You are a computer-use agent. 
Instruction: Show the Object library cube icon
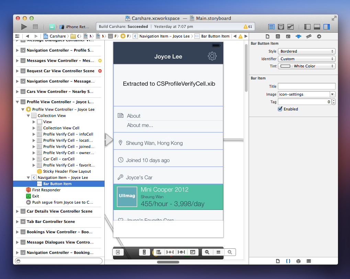click(298, 261)
